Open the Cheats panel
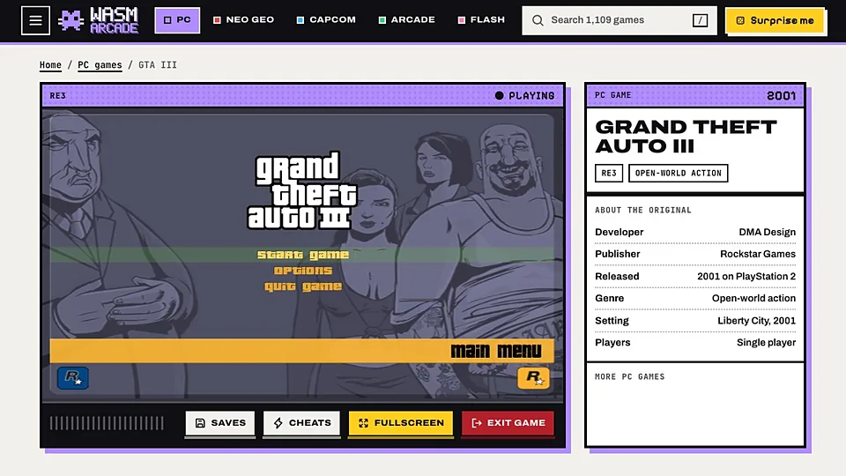This screenshot has height=476, width=846. (x=301, y=423)
